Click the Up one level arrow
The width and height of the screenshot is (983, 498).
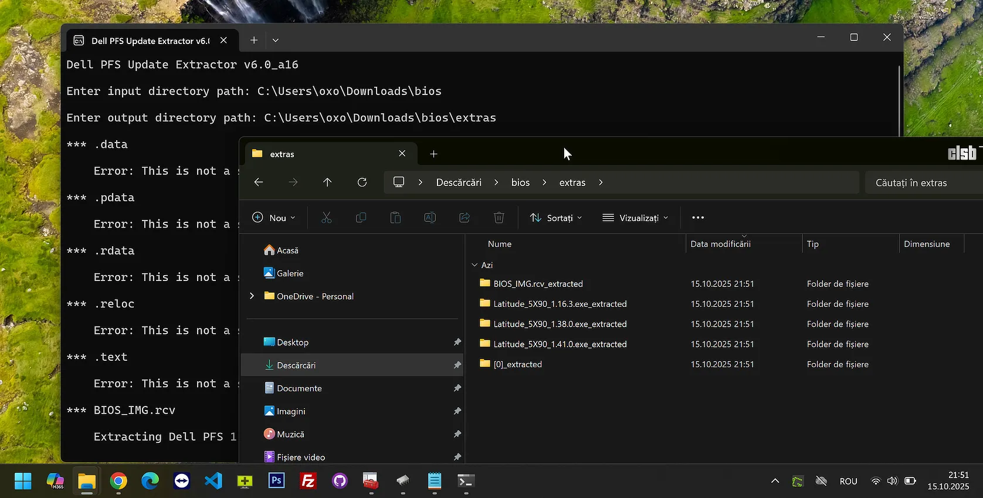[327, 182]
